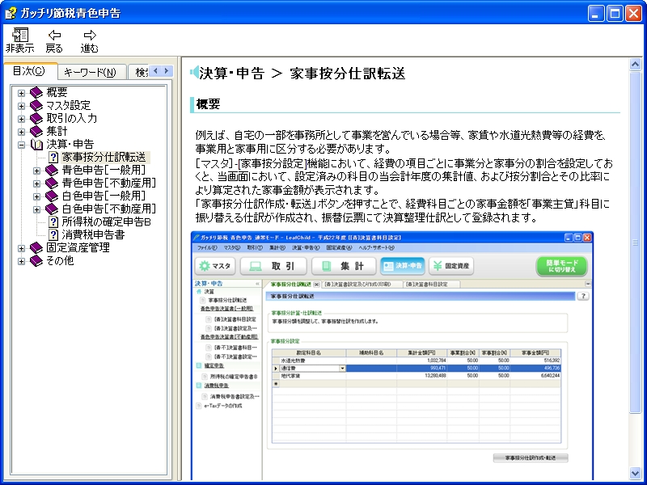Image resolution: width=647 pixels, height=485 pixels.
Task: Open the partially hidden 検索 tab
Action: 138,73
